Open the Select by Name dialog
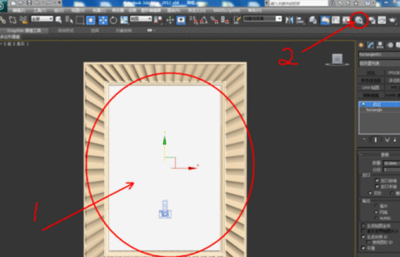The height and width of the screenshot is (257, 400). pos(69,20)
